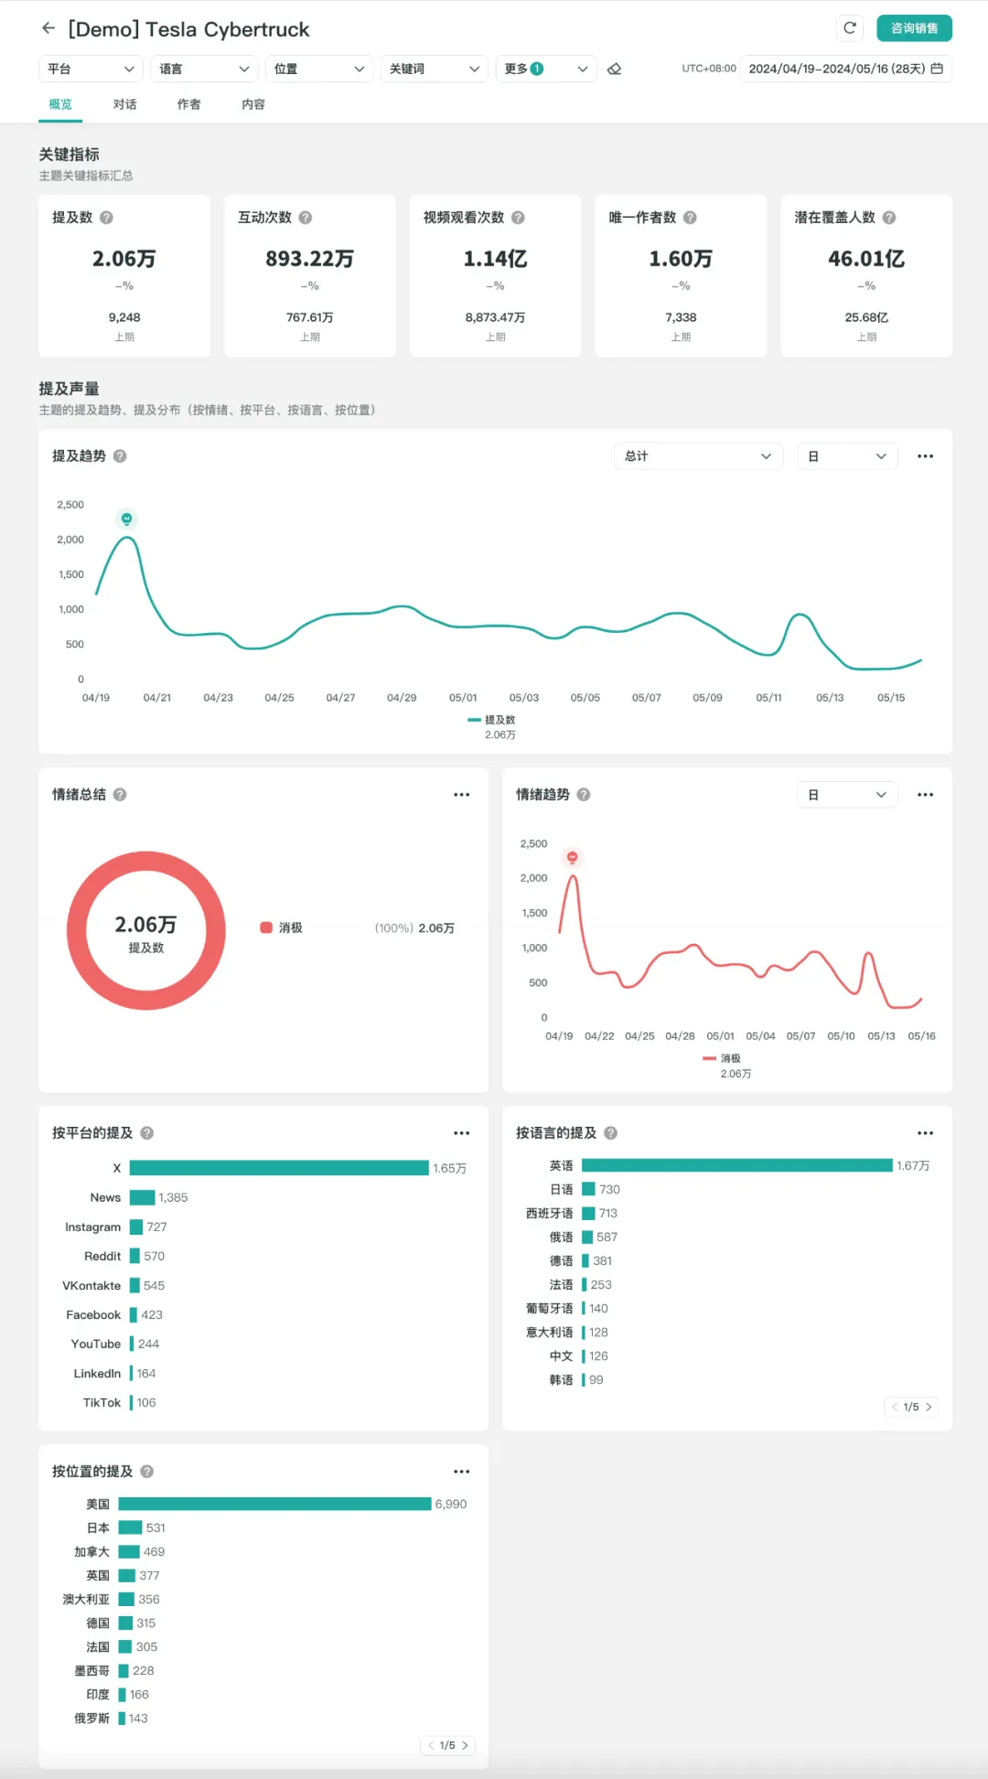Open the 位置 filter dropdown
Viewport: 988px width, 1779px height.
(x=319, y=69)
